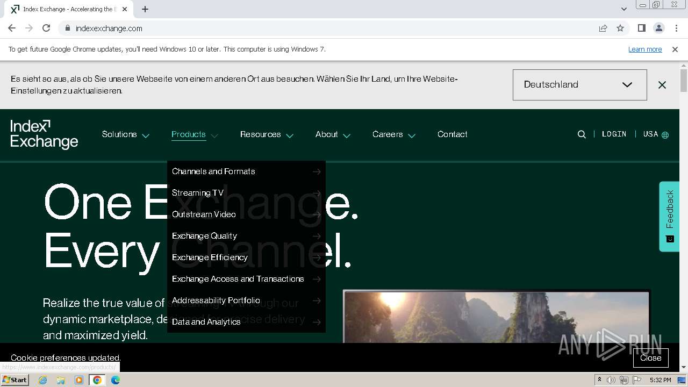Image resolution: width=688 pixels, height=387 pixels.
Task: Open a new browser tab
Action: (x=145, y=9)
